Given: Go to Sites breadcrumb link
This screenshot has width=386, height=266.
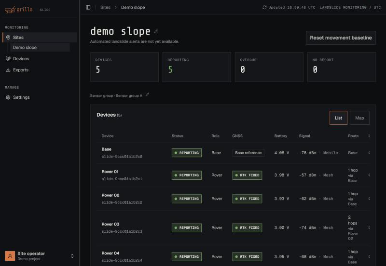Looking at the screenshot, I should pyautogui.click(x=105, y=7).
